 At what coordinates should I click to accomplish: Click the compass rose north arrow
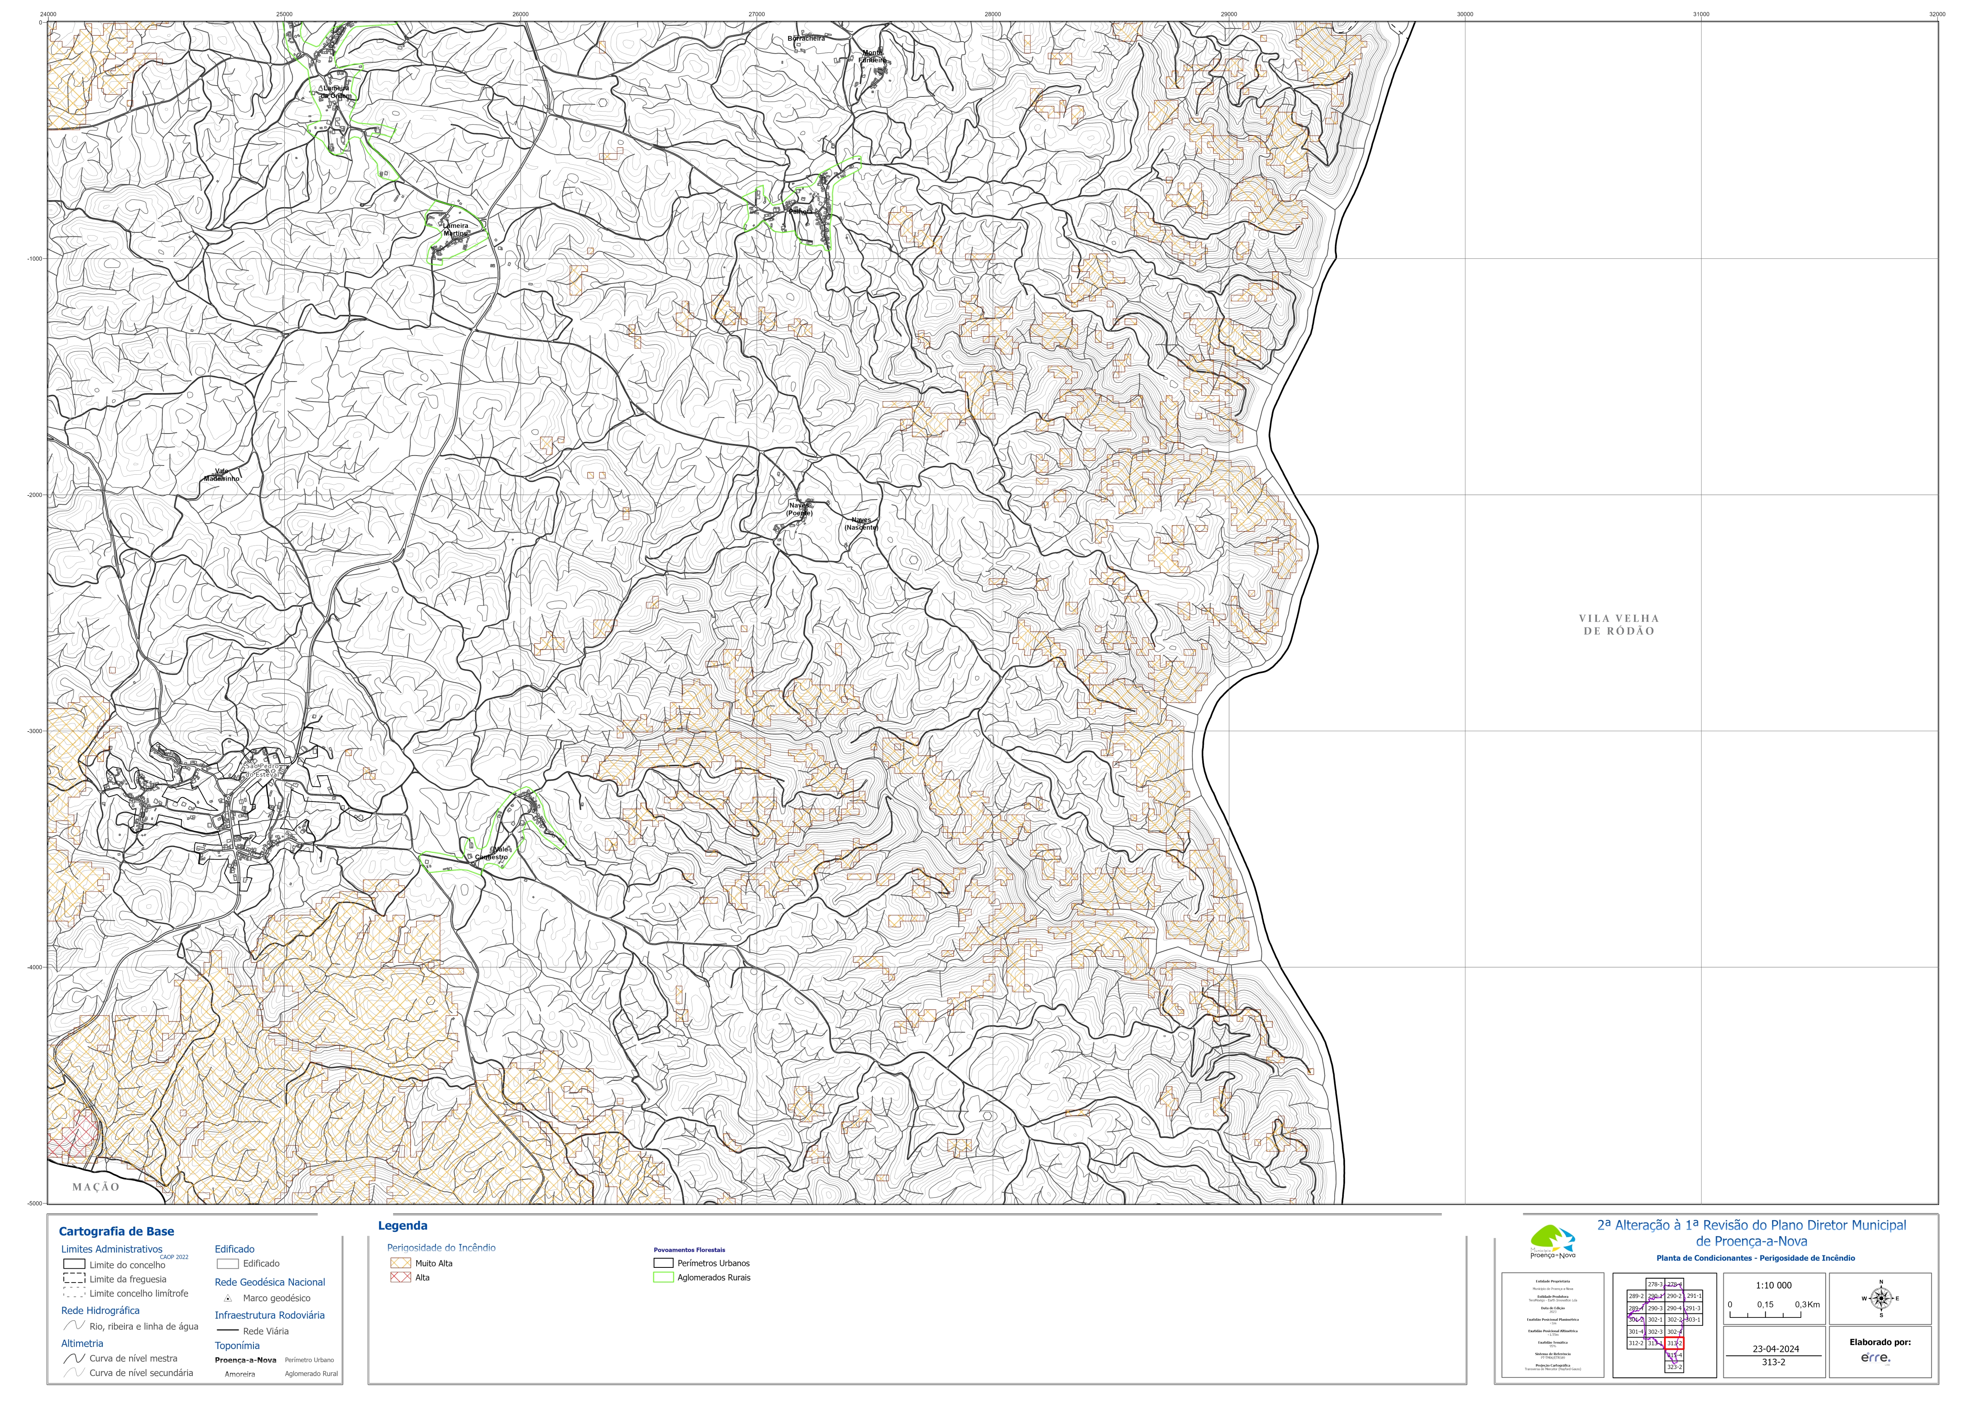coord(1880,1297)
